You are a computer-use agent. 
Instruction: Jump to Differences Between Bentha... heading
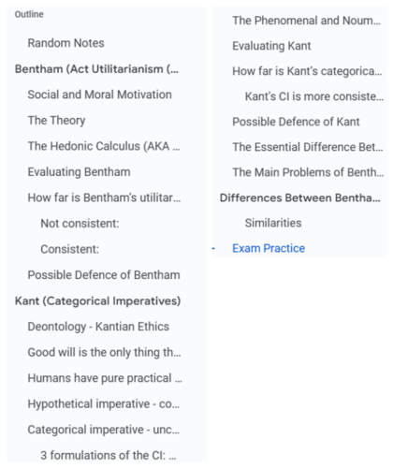(300, 197)
